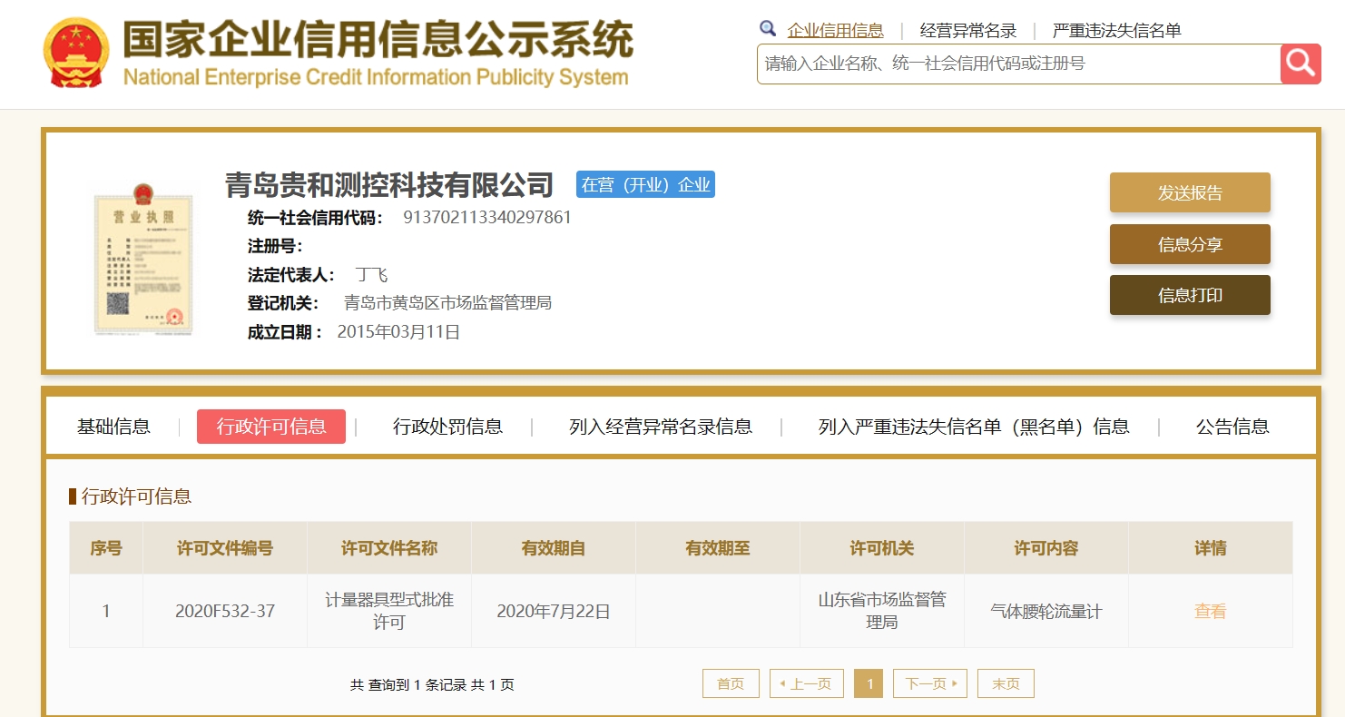The image size is (1345, 717).
Task: Click company name 青岛贵和测控科技有限公司
Action: point(389,184)
